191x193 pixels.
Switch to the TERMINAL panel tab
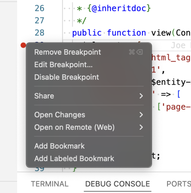pos(50,184)
